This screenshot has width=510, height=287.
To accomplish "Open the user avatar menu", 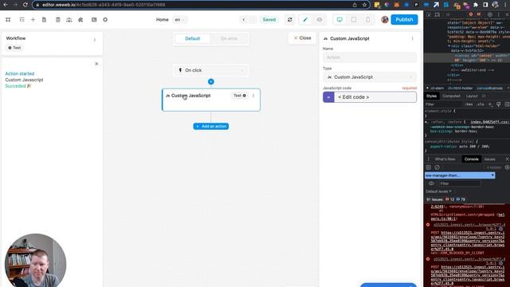I will [x=385, y=19].
